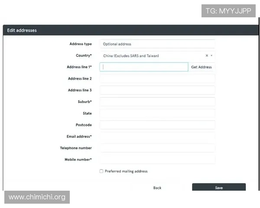Focus the Telephone number input
The image size is (260, 208).
pos(157,148)
